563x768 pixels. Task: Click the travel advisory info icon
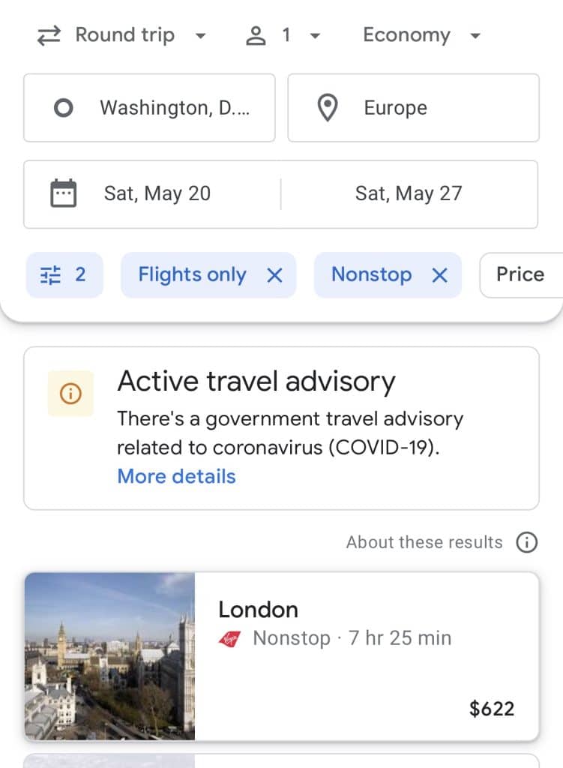pyautogui.click(x=70, y=393)
